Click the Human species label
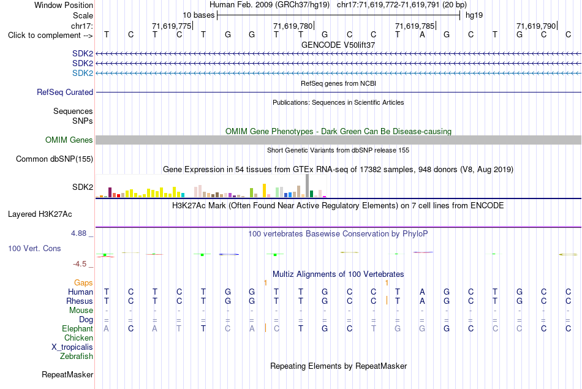This screenshot has width=582, height=389. pos(80,292)
